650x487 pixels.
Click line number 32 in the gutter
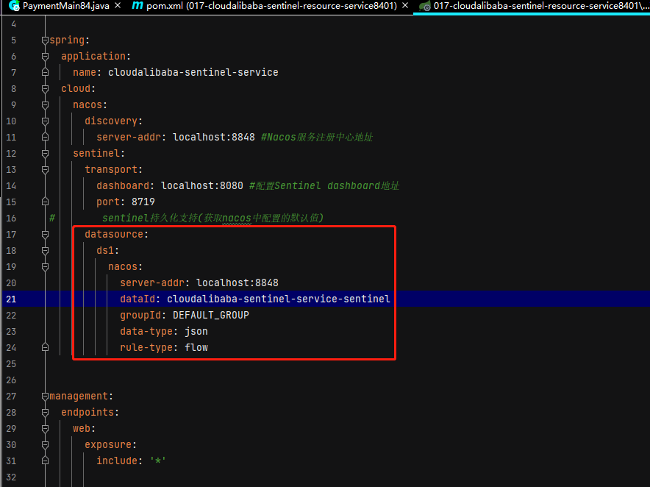point(11,477)
